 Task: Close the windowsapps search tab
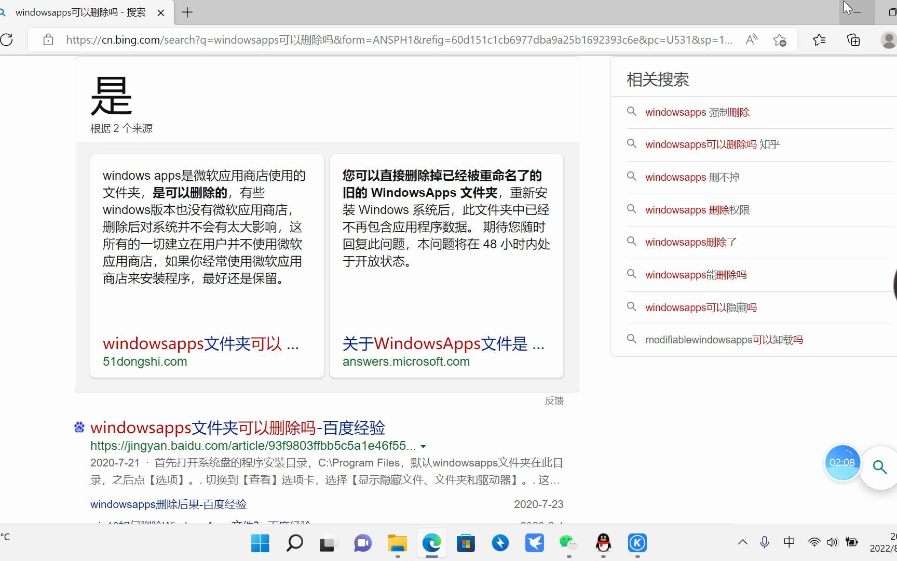click(161, 12)
